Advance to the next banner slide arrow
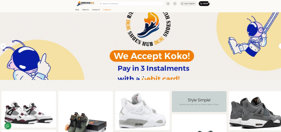Screen dimensions: 281x132 (x=280, y=46)
